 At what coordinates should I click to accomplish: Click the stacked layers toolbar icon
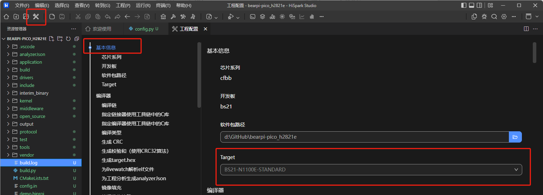pyautogui.click(x=263, y=17)
